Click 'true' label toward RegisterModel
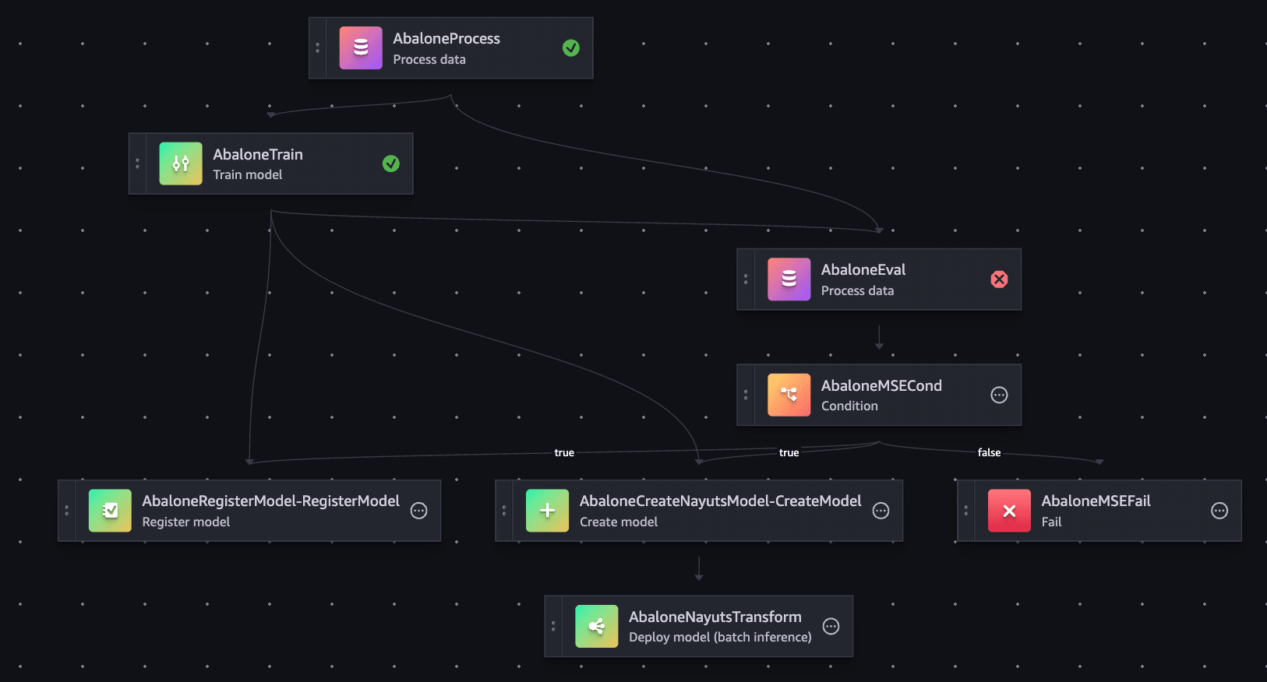This screenshot has height=682, width=1267. pyautogui.click(x=564, y=452)
